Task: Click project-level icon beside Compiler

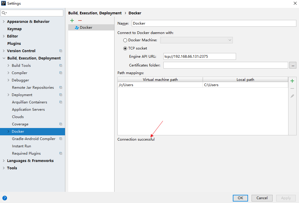Action: point(61,73)
